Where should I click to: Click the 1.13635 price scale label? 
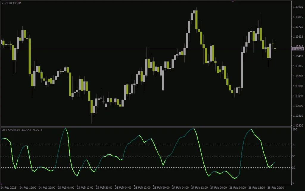[x=298, y=37]
